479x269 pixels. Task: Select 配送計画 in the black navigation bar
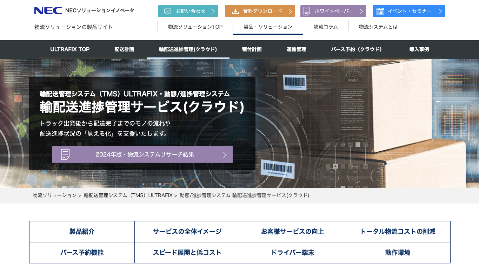[x=124, y=49]
